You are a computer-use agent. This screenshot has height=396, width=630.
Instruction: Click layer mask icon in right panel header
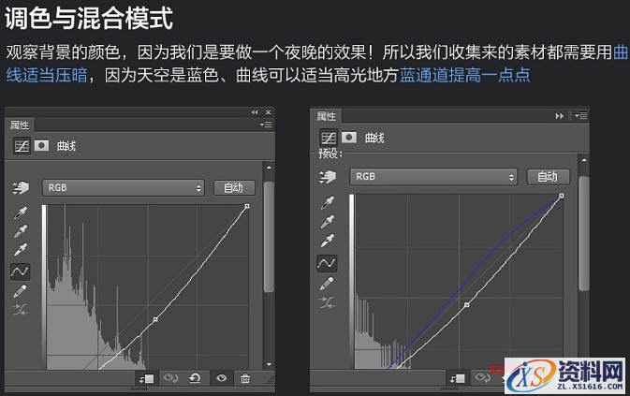pos(349,138)
